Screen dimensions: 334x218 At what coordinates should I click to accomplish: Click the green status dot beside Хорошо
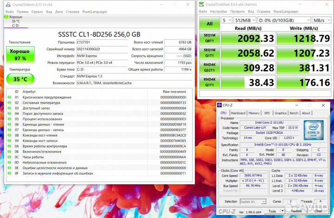[x=6, y=17]
